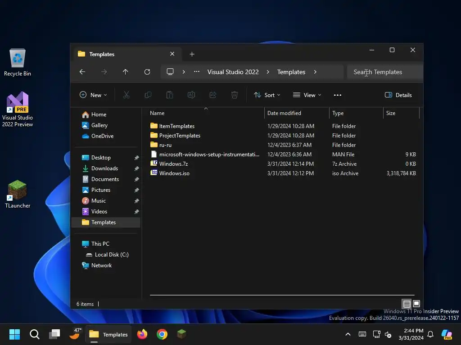Image resolution: width=461 pixels, height=345 pixels.
Task: Unpin Pictures using its pin icon
Action: (x=136, y=190)
